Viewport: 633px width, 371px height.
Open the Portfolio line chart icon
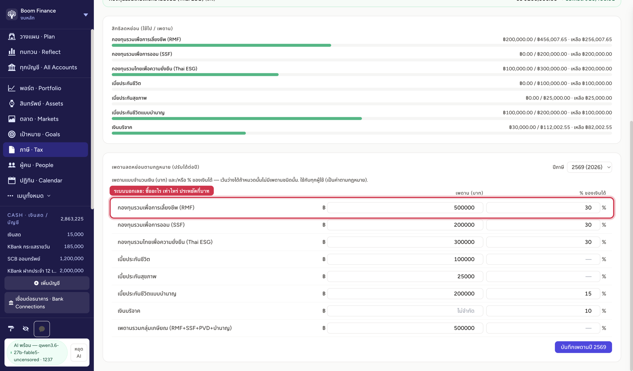(x=12, y=88)
